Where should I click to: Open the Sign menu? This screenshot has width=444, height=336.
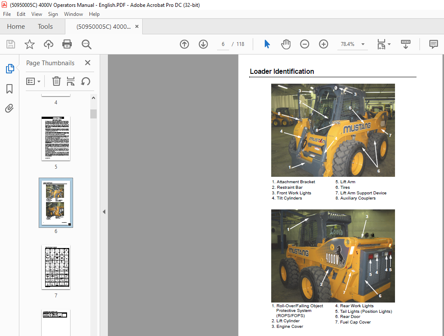coord(53,14)
